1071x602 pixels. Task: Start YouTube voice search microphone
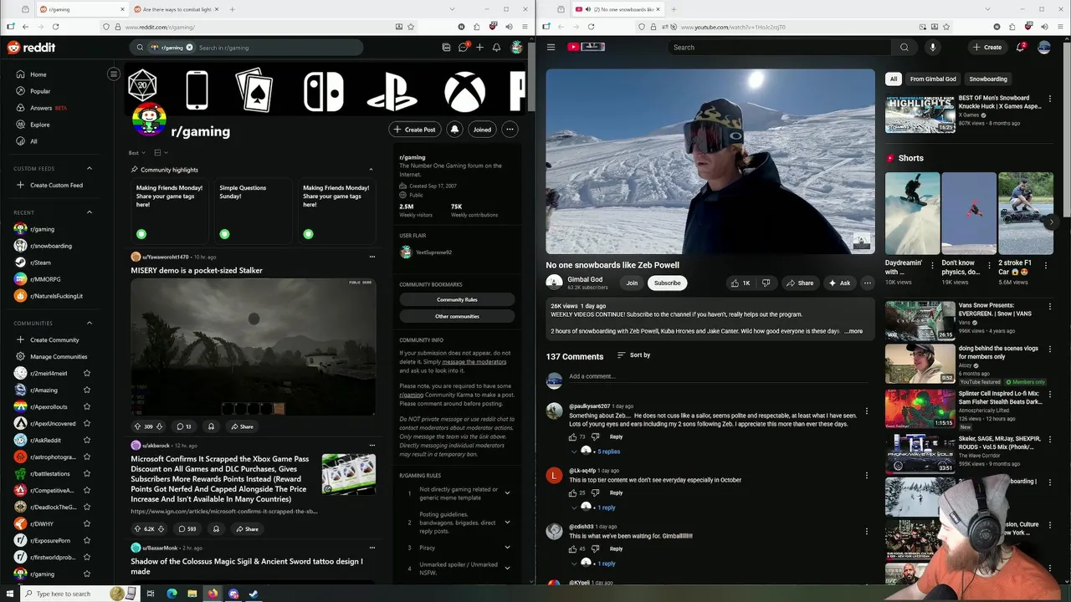coord(932,47)
